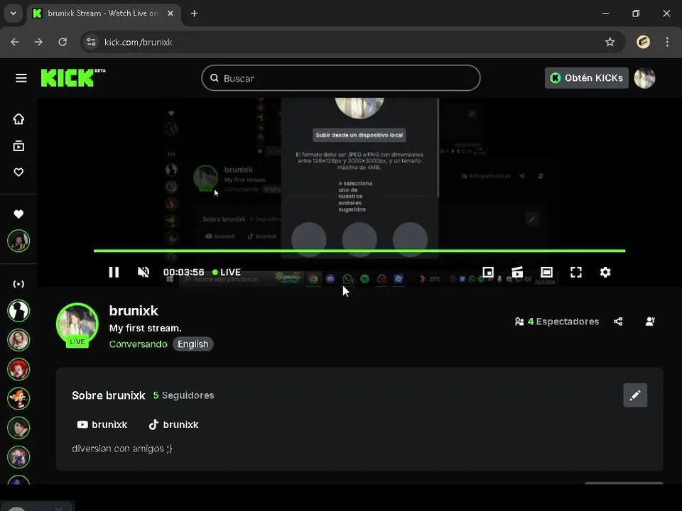Open the Tails fox avatar channel
This screenshot has height=511, width=682.
point(18,398)
